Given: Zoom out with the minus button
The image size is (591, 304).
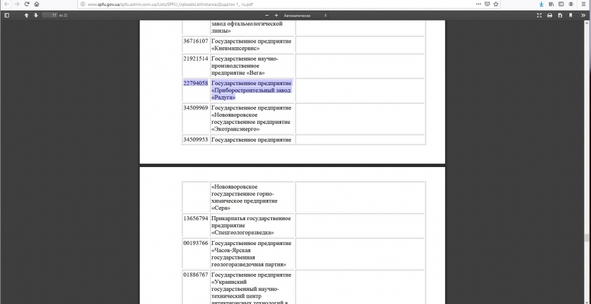Looking at the screenshot, I should click(x=267, y=15).
